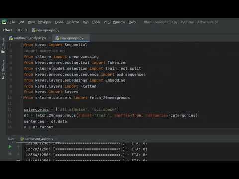Click 'sentences = df.data' line

pyautogui.click(x=45, y=121)
